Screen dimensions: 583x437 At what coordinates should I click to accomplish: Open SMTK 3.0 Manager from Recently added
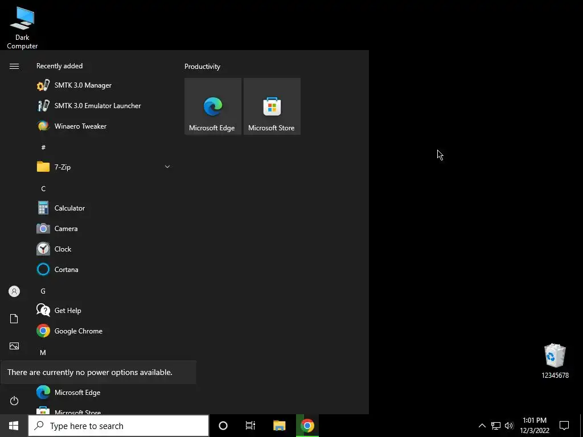pos(104,85)
